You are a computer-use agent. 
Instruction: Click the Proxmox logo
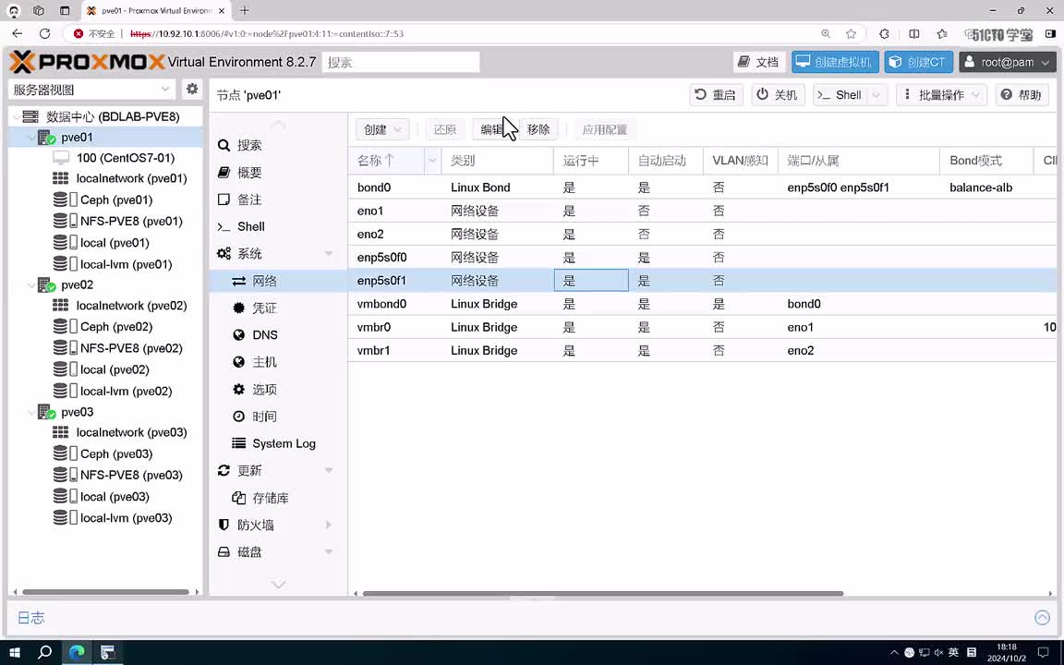pyautogui.click(x=88, y=62)
